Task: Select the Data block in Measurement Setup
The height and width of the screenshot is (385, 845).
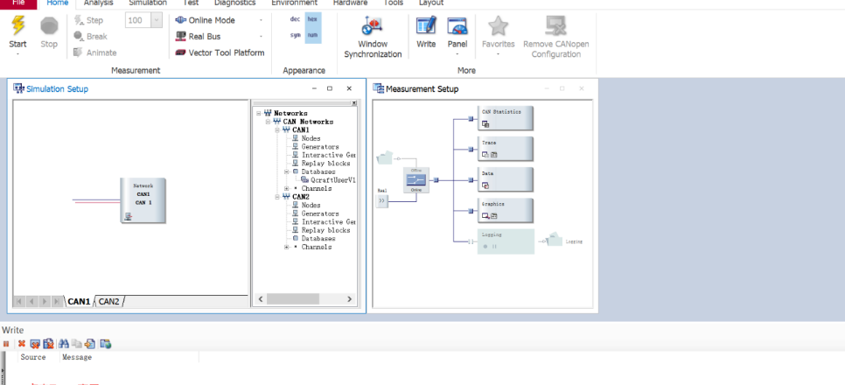Action: (505, 179)
